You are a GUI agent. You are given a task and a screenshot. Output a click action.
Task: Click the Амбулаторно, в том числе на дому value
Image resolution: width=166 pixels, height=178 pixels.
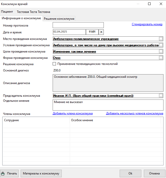click(106, 45)
